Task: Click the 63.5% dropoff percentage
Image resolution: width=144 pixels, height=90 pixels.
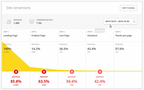Action: 44,81
